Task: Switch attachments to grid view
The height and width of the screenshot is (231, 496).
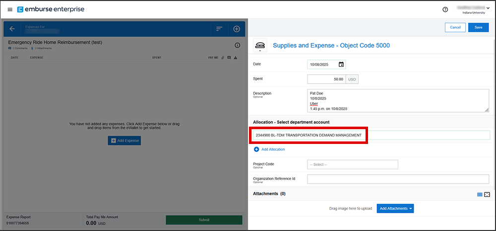Action: (x=480, y=194)
